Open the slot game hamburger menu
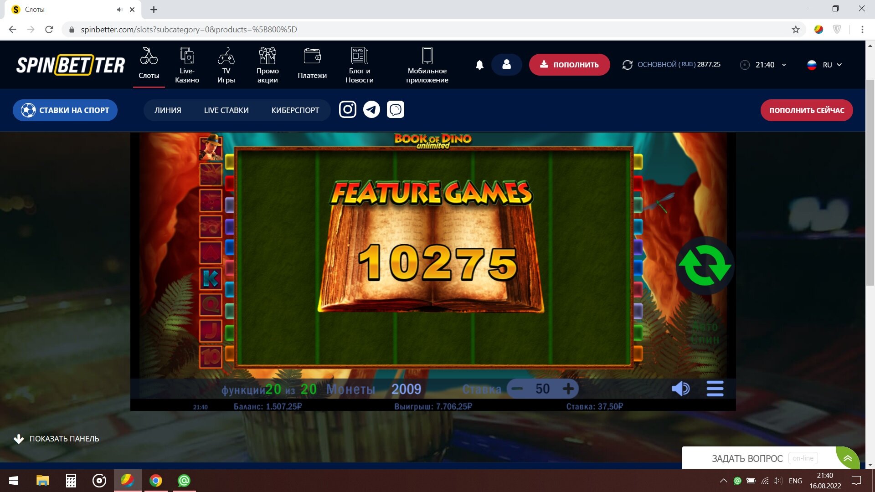Viewport: 875px width, 492px height. (715, 389)
